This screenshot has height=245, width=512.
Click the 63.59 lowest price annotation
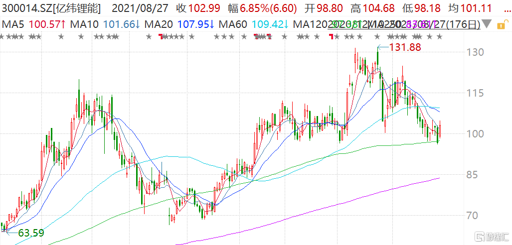point(31,233)
